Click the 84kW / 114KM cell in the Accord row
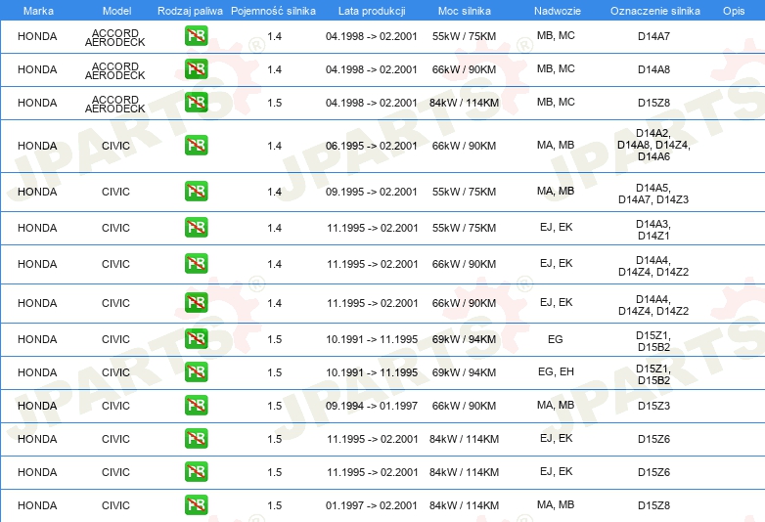 point(464,103)
